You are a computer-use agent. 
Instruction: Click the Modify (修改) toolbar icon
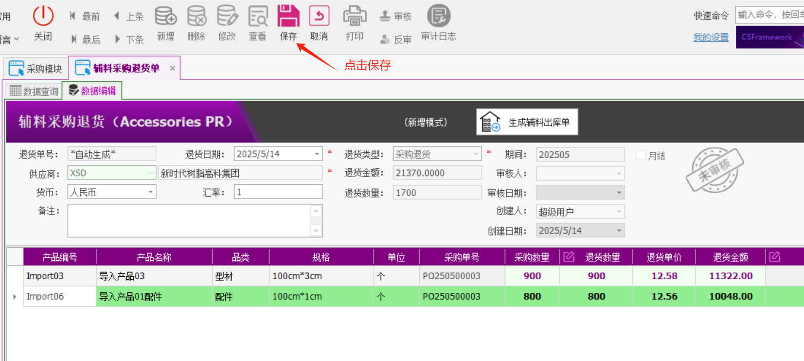[227, 17]
